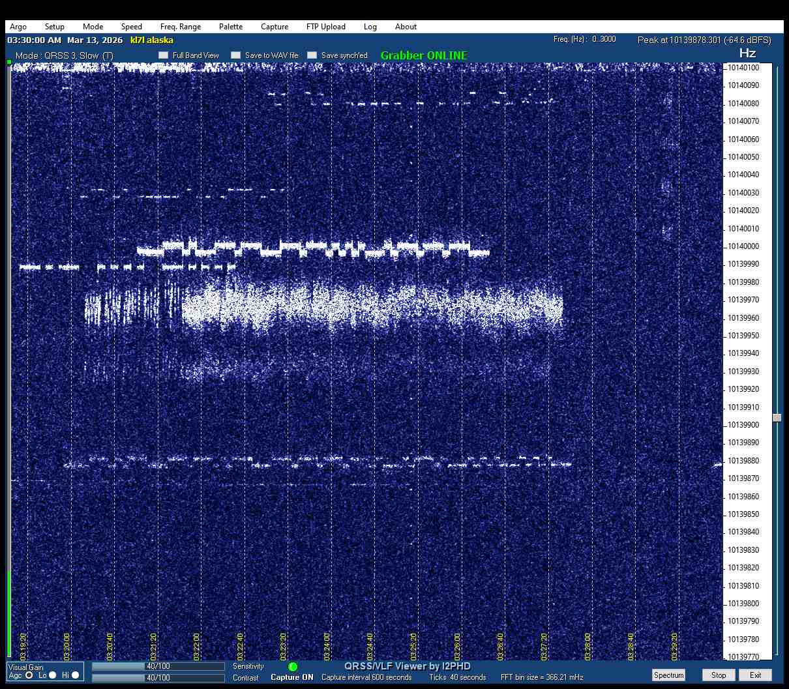Open the FTP Upload menu
789x689 pixels.
click(325, 27)
